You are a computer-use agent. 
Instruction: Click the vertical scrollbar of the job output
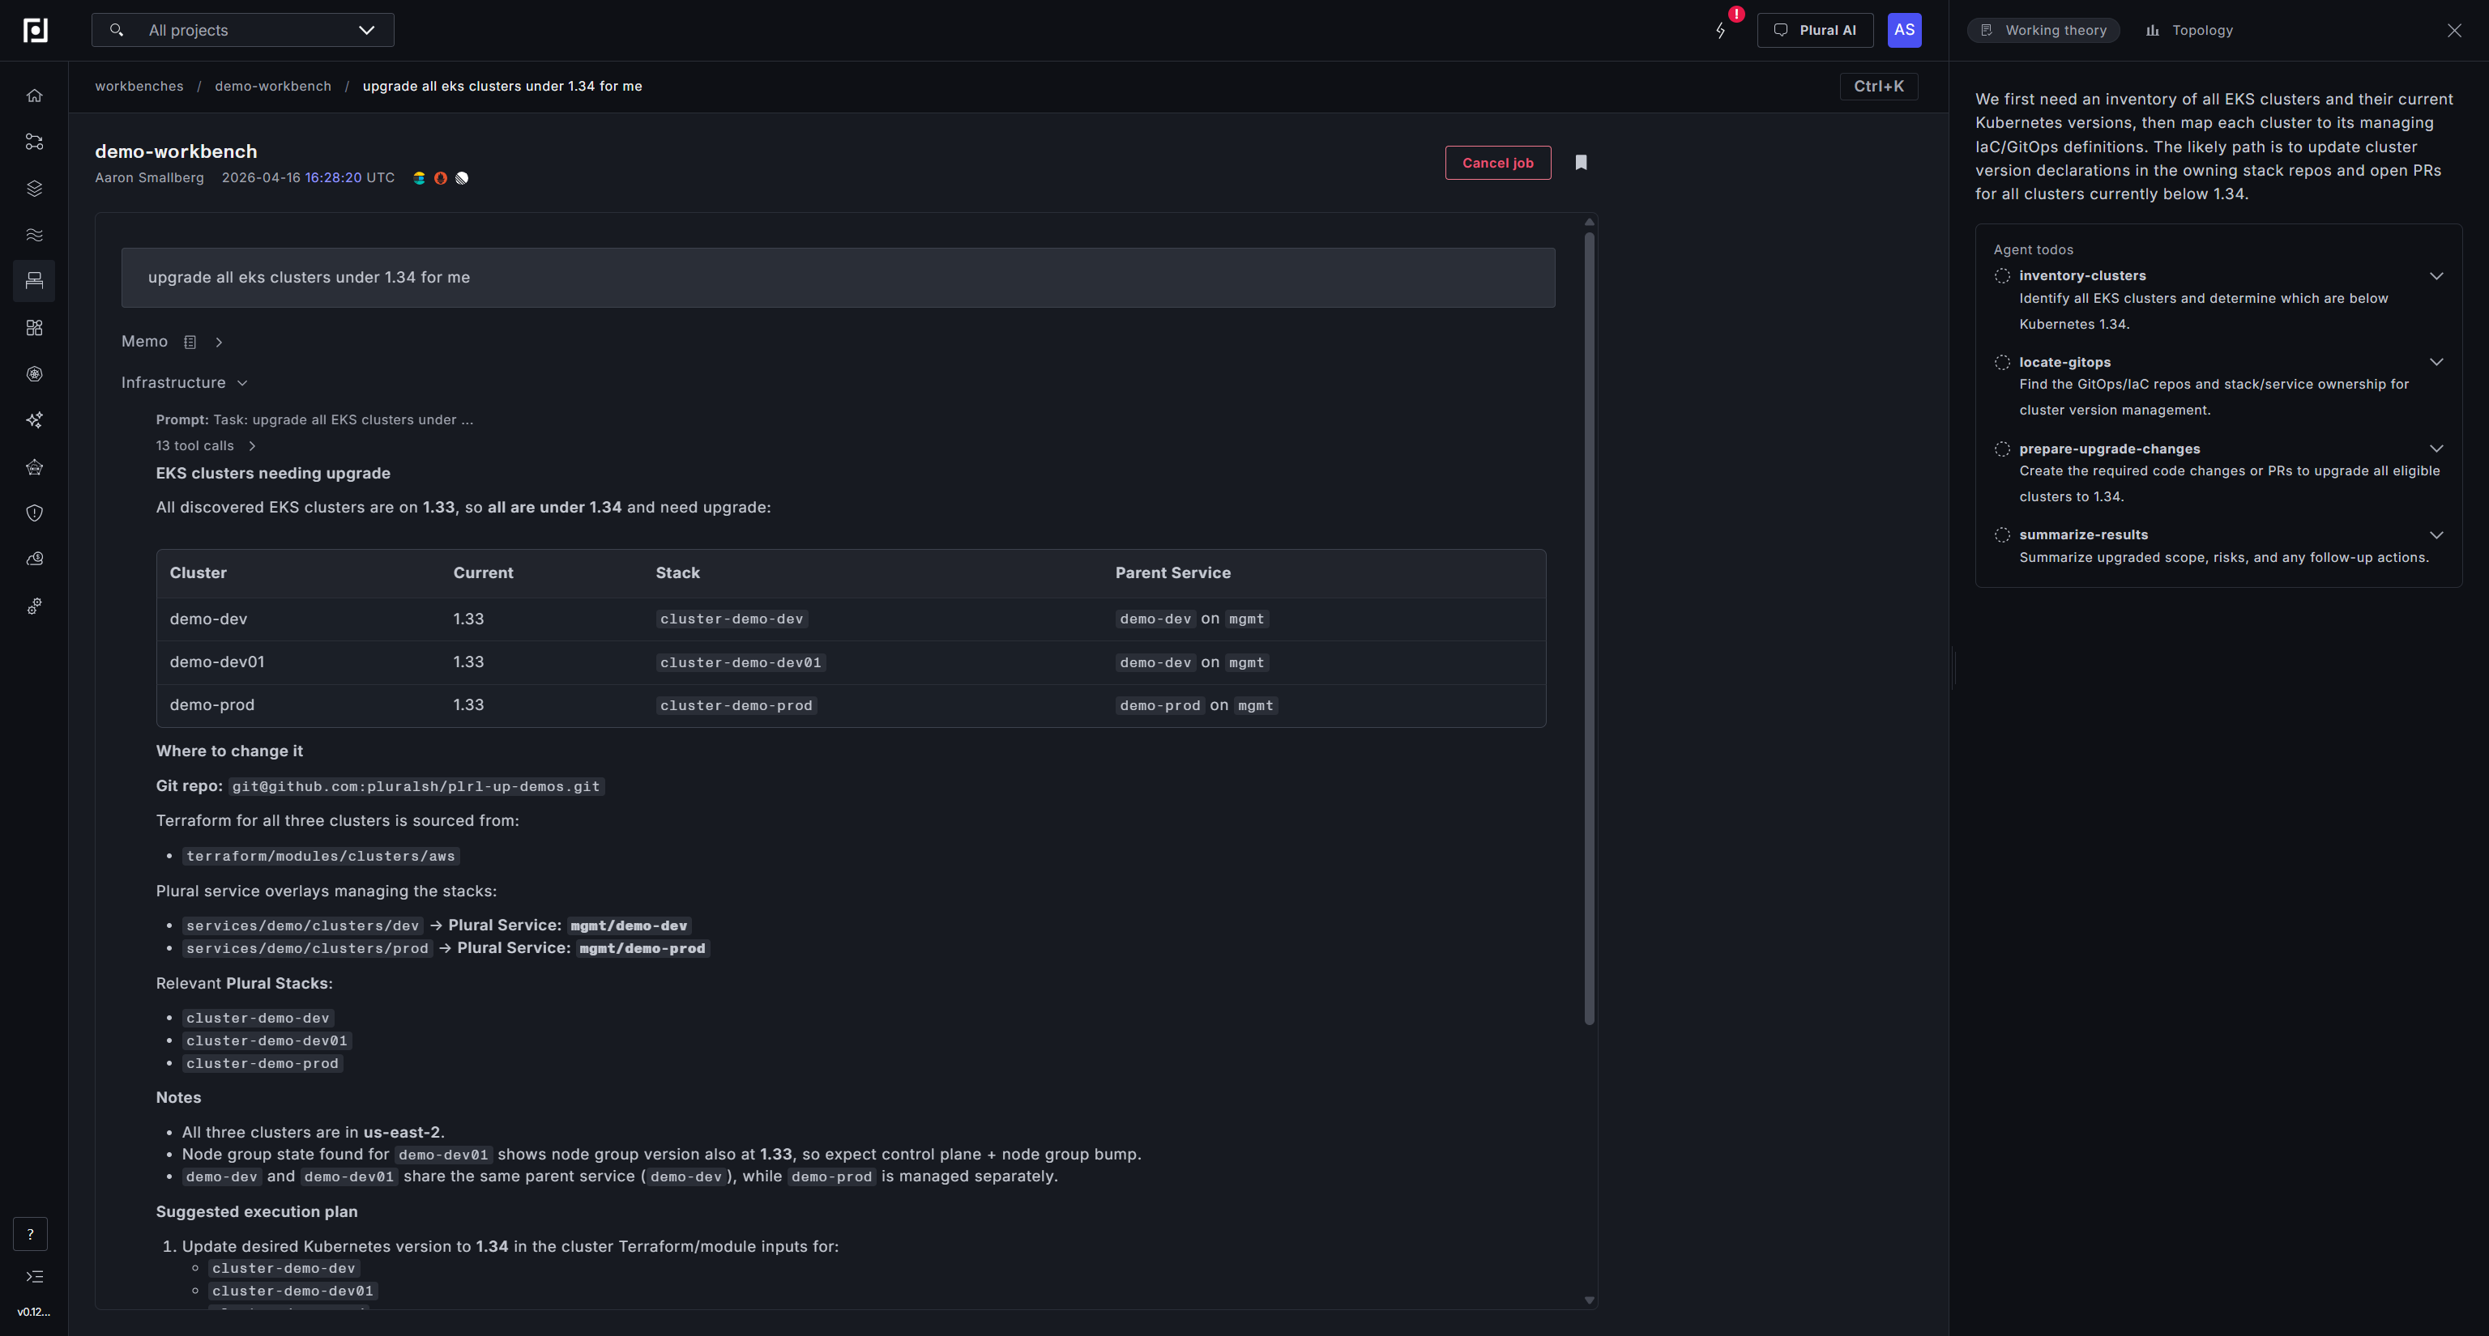tap(1590, 628)
